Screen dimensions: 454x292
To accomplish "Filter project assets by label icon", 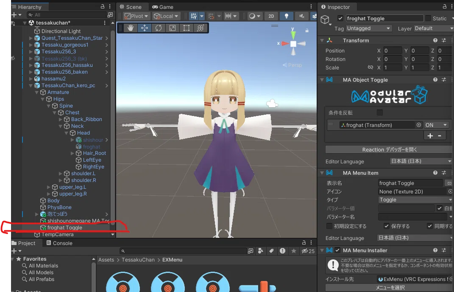I will (271, 251).
